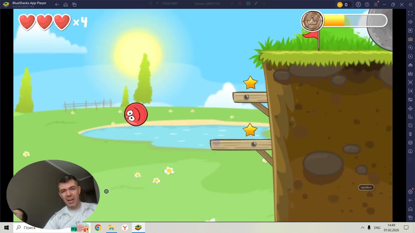The height and width of the screenshot is (233, 415).
Task: Open recent apps icon at sidebar bottom
Action: [x=410, y=217]
